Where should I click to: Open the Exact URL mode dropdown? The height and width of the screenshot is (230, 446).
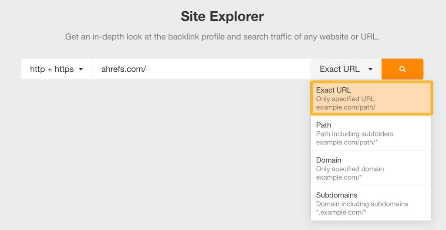pos(346,69)
